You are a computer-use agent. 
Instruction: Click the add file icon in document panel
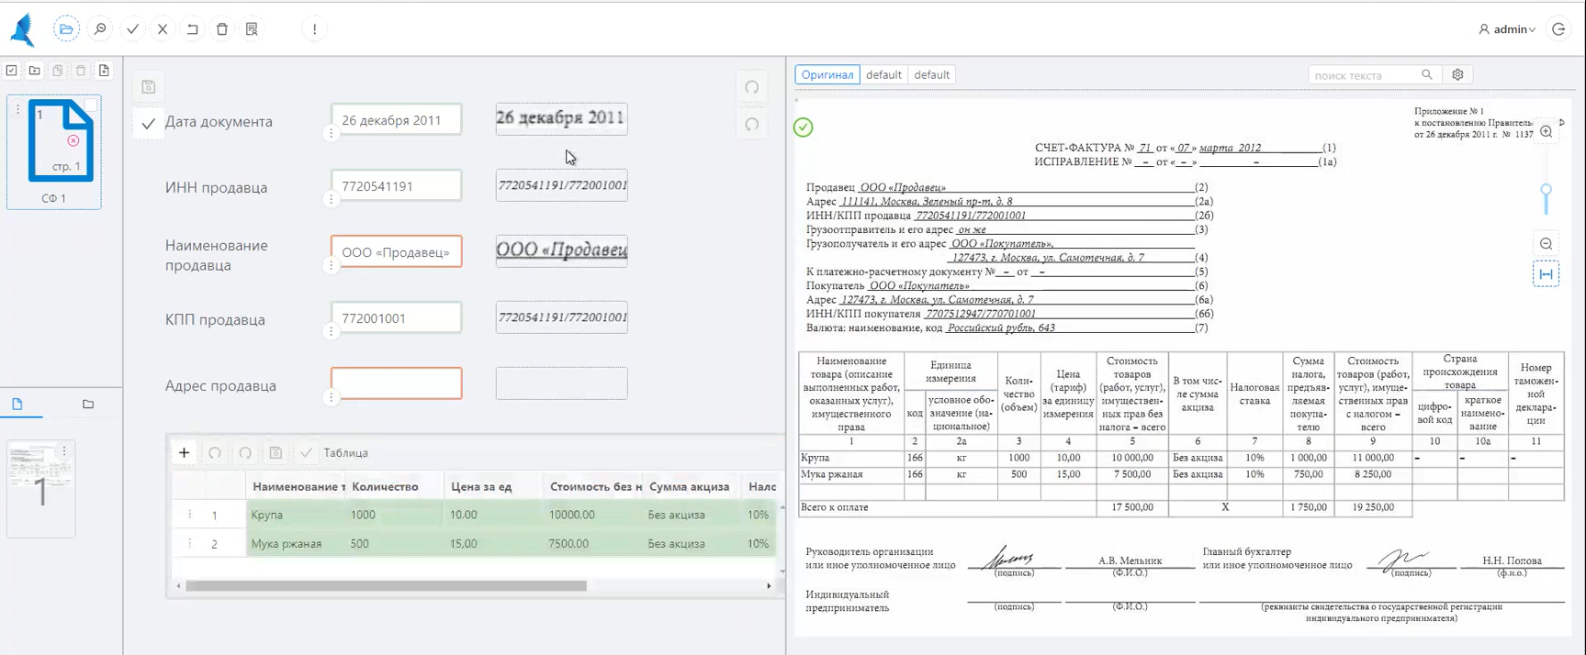[104, 71]
